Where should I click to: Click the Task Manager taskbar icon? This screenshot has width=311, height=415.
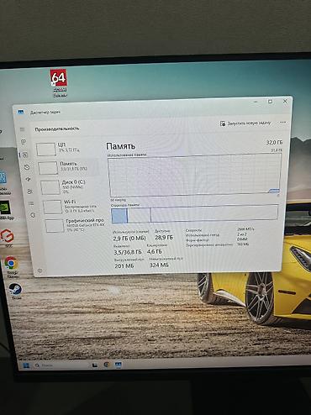coord(119,365)
